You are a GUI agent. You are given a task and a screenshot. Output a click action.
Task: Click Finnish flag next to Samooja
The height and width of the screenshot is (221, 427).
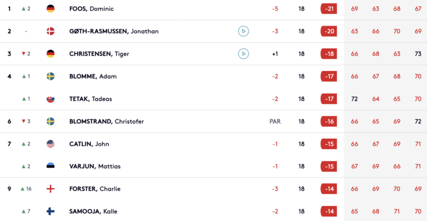pos(50,211)
